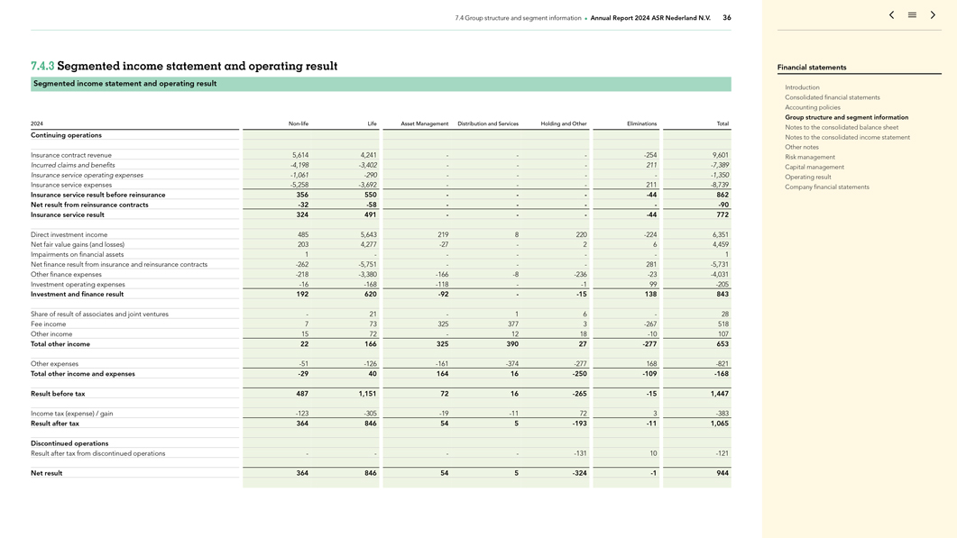Select Accounting policies in sidebar
The image size is (957, 538).
(x=813, y=107)
